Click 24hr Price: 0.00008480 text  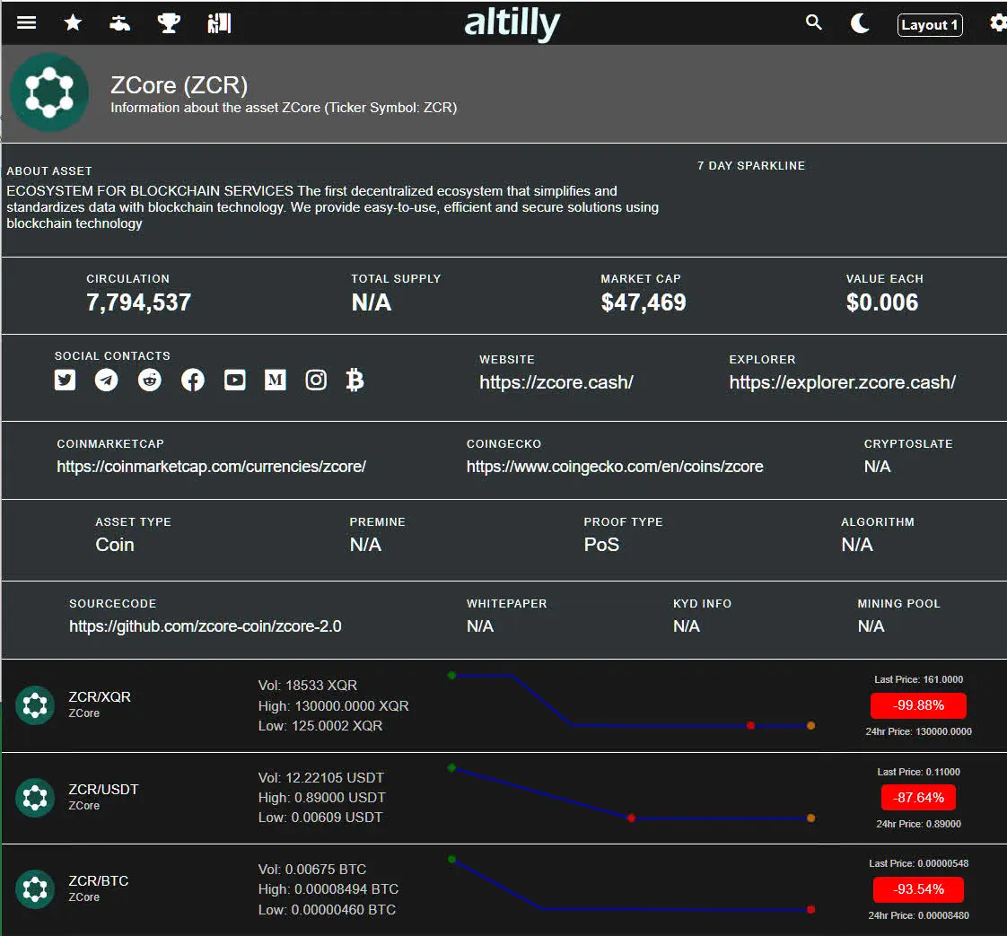click(x=918, y=915)
